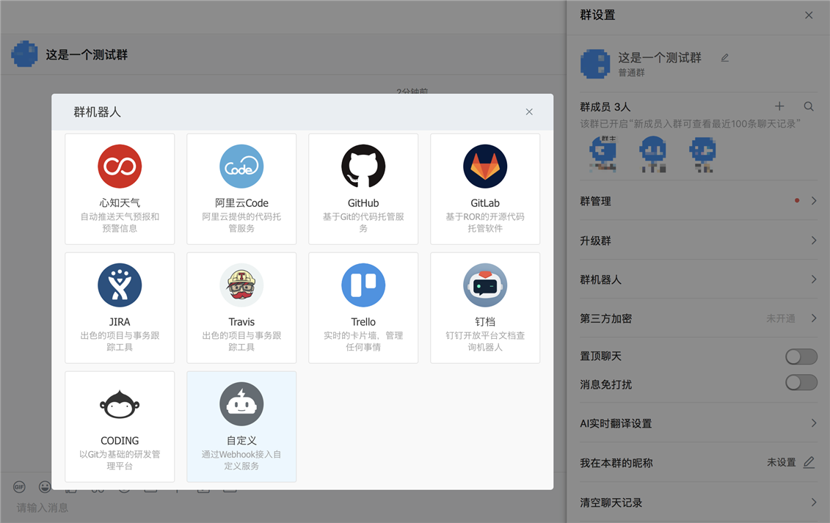This screenshot has height=523, width=830.
Task: Search group members with magnifier icon
Action: [x=808, y=106]
